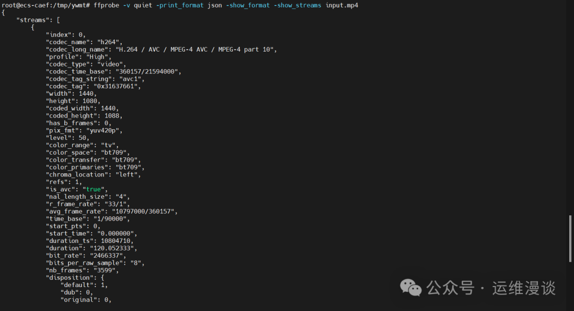Click the 公众号 · 运维漫谈 watermark text
The width and height of the screenshot is (574, 311).
pyautogui.click(x=492, y=288)
